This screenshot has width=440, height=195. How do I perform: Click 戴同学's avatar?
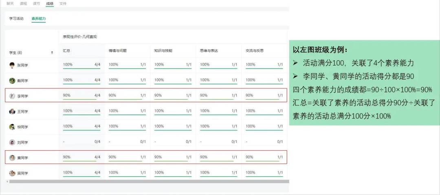click(12, 81)
